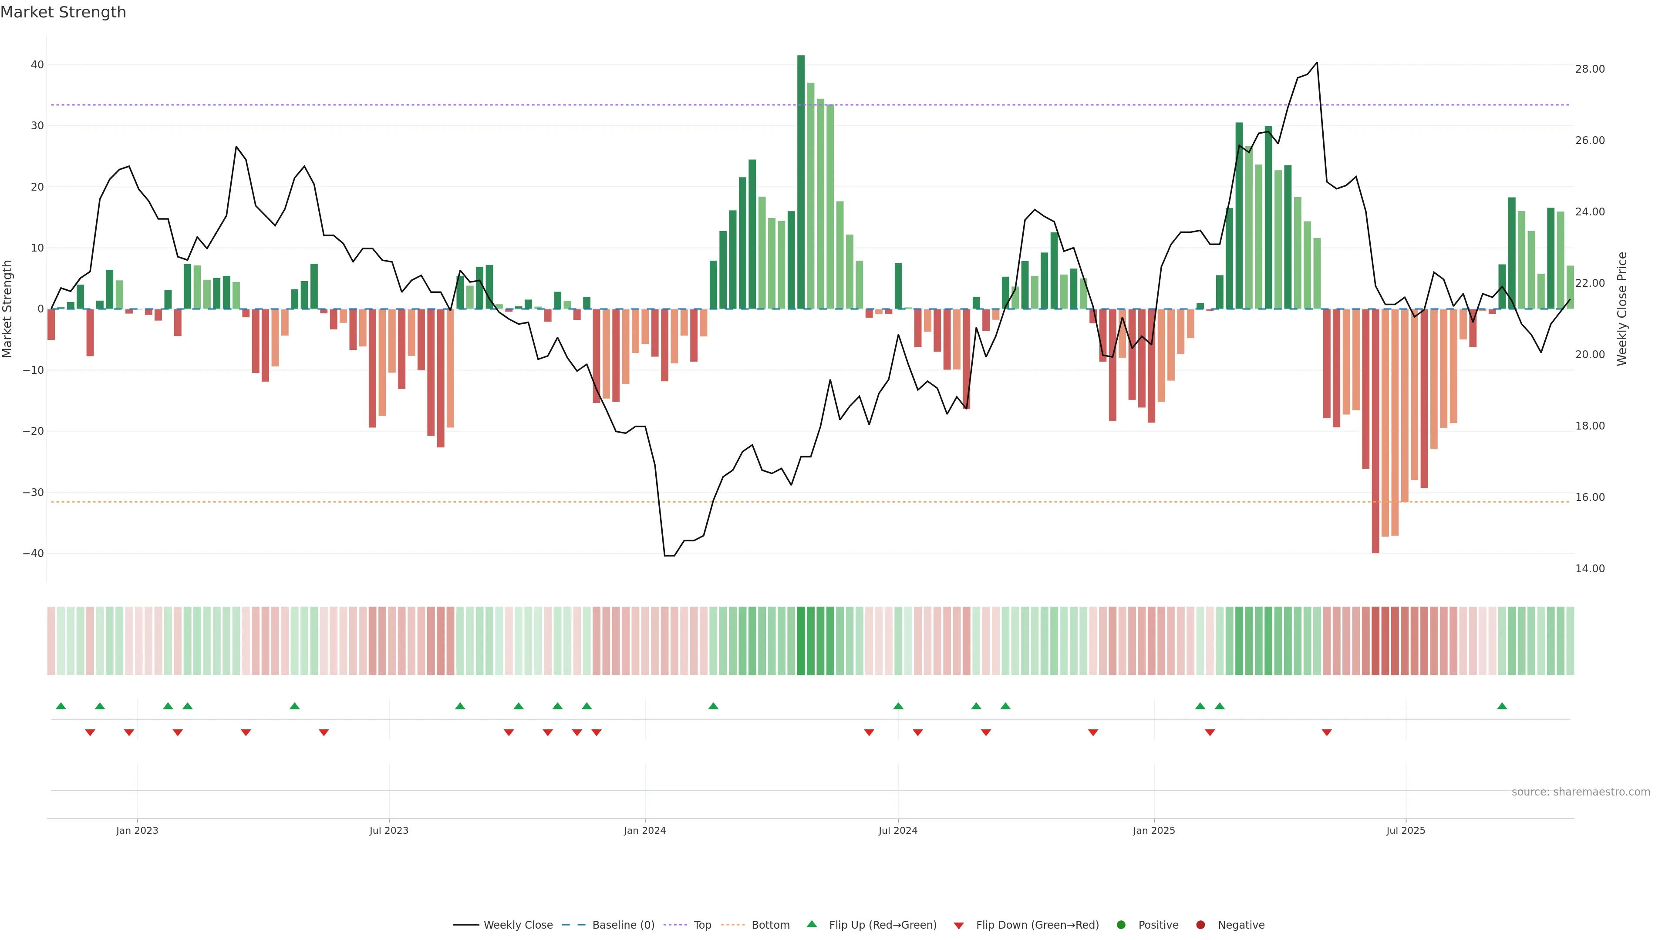The height and width of the screenshot is (940, 1672).
Task: Click the green Positive legend circle
Action: coord(1121,925)
